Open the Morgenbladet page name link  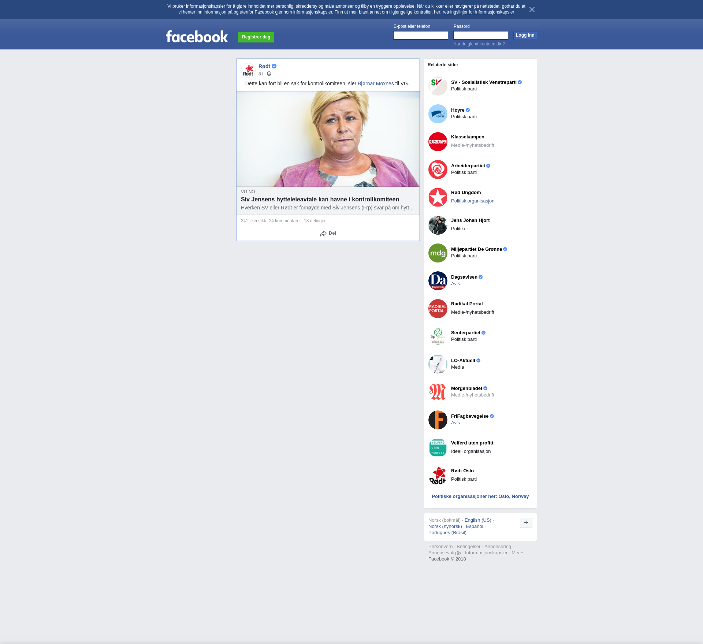(x=466, y=388)
